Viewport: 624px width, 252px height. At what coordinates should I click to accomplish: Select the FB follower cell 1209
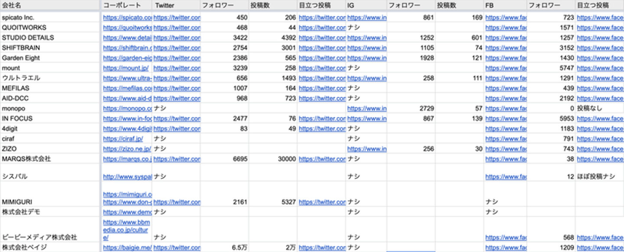point(551,248)
